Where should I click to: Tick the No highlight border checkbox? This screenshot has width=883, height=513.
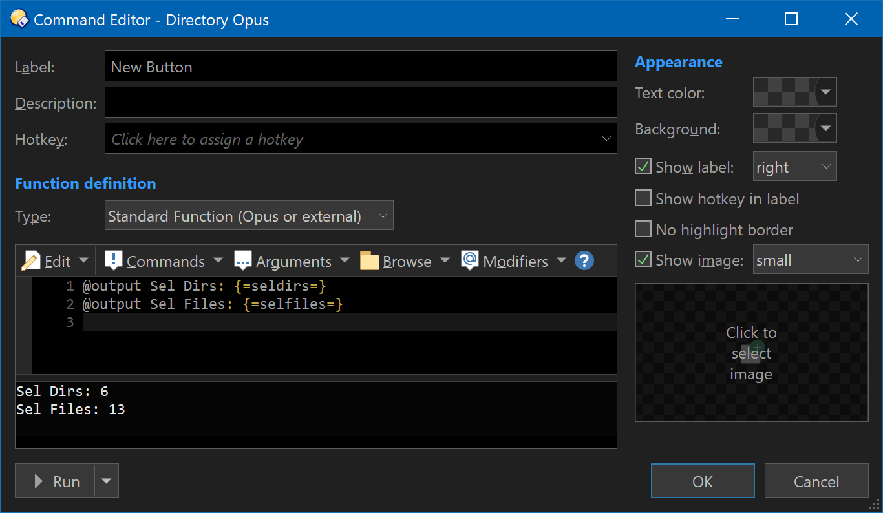coord(643,229)
